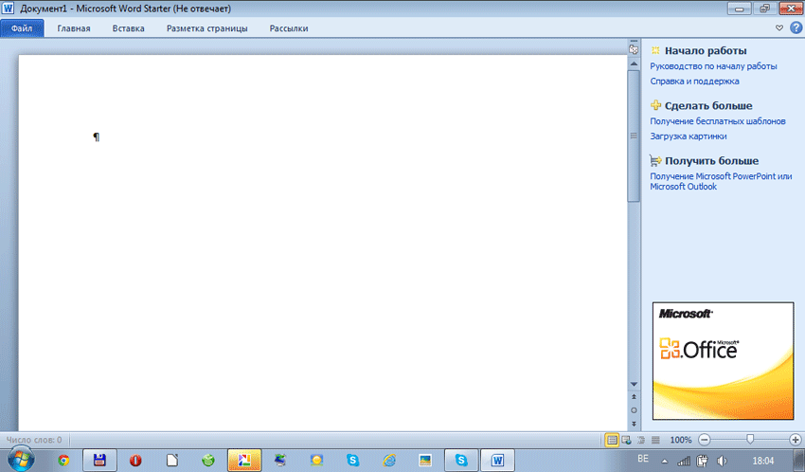Click the Загрузка картинки link
Image resolution: width=805 pixels, height=472 pixels.
tap(688, 136)
